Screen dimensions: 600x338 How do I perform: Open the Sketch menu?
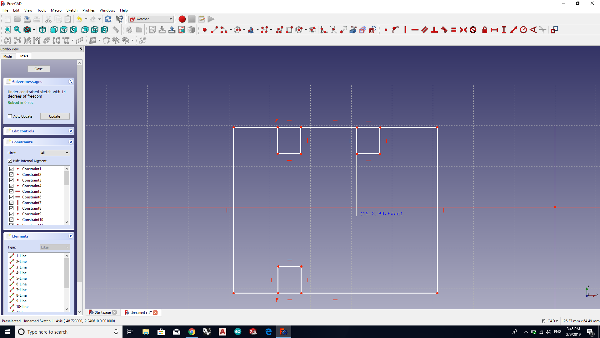(72, 10)
